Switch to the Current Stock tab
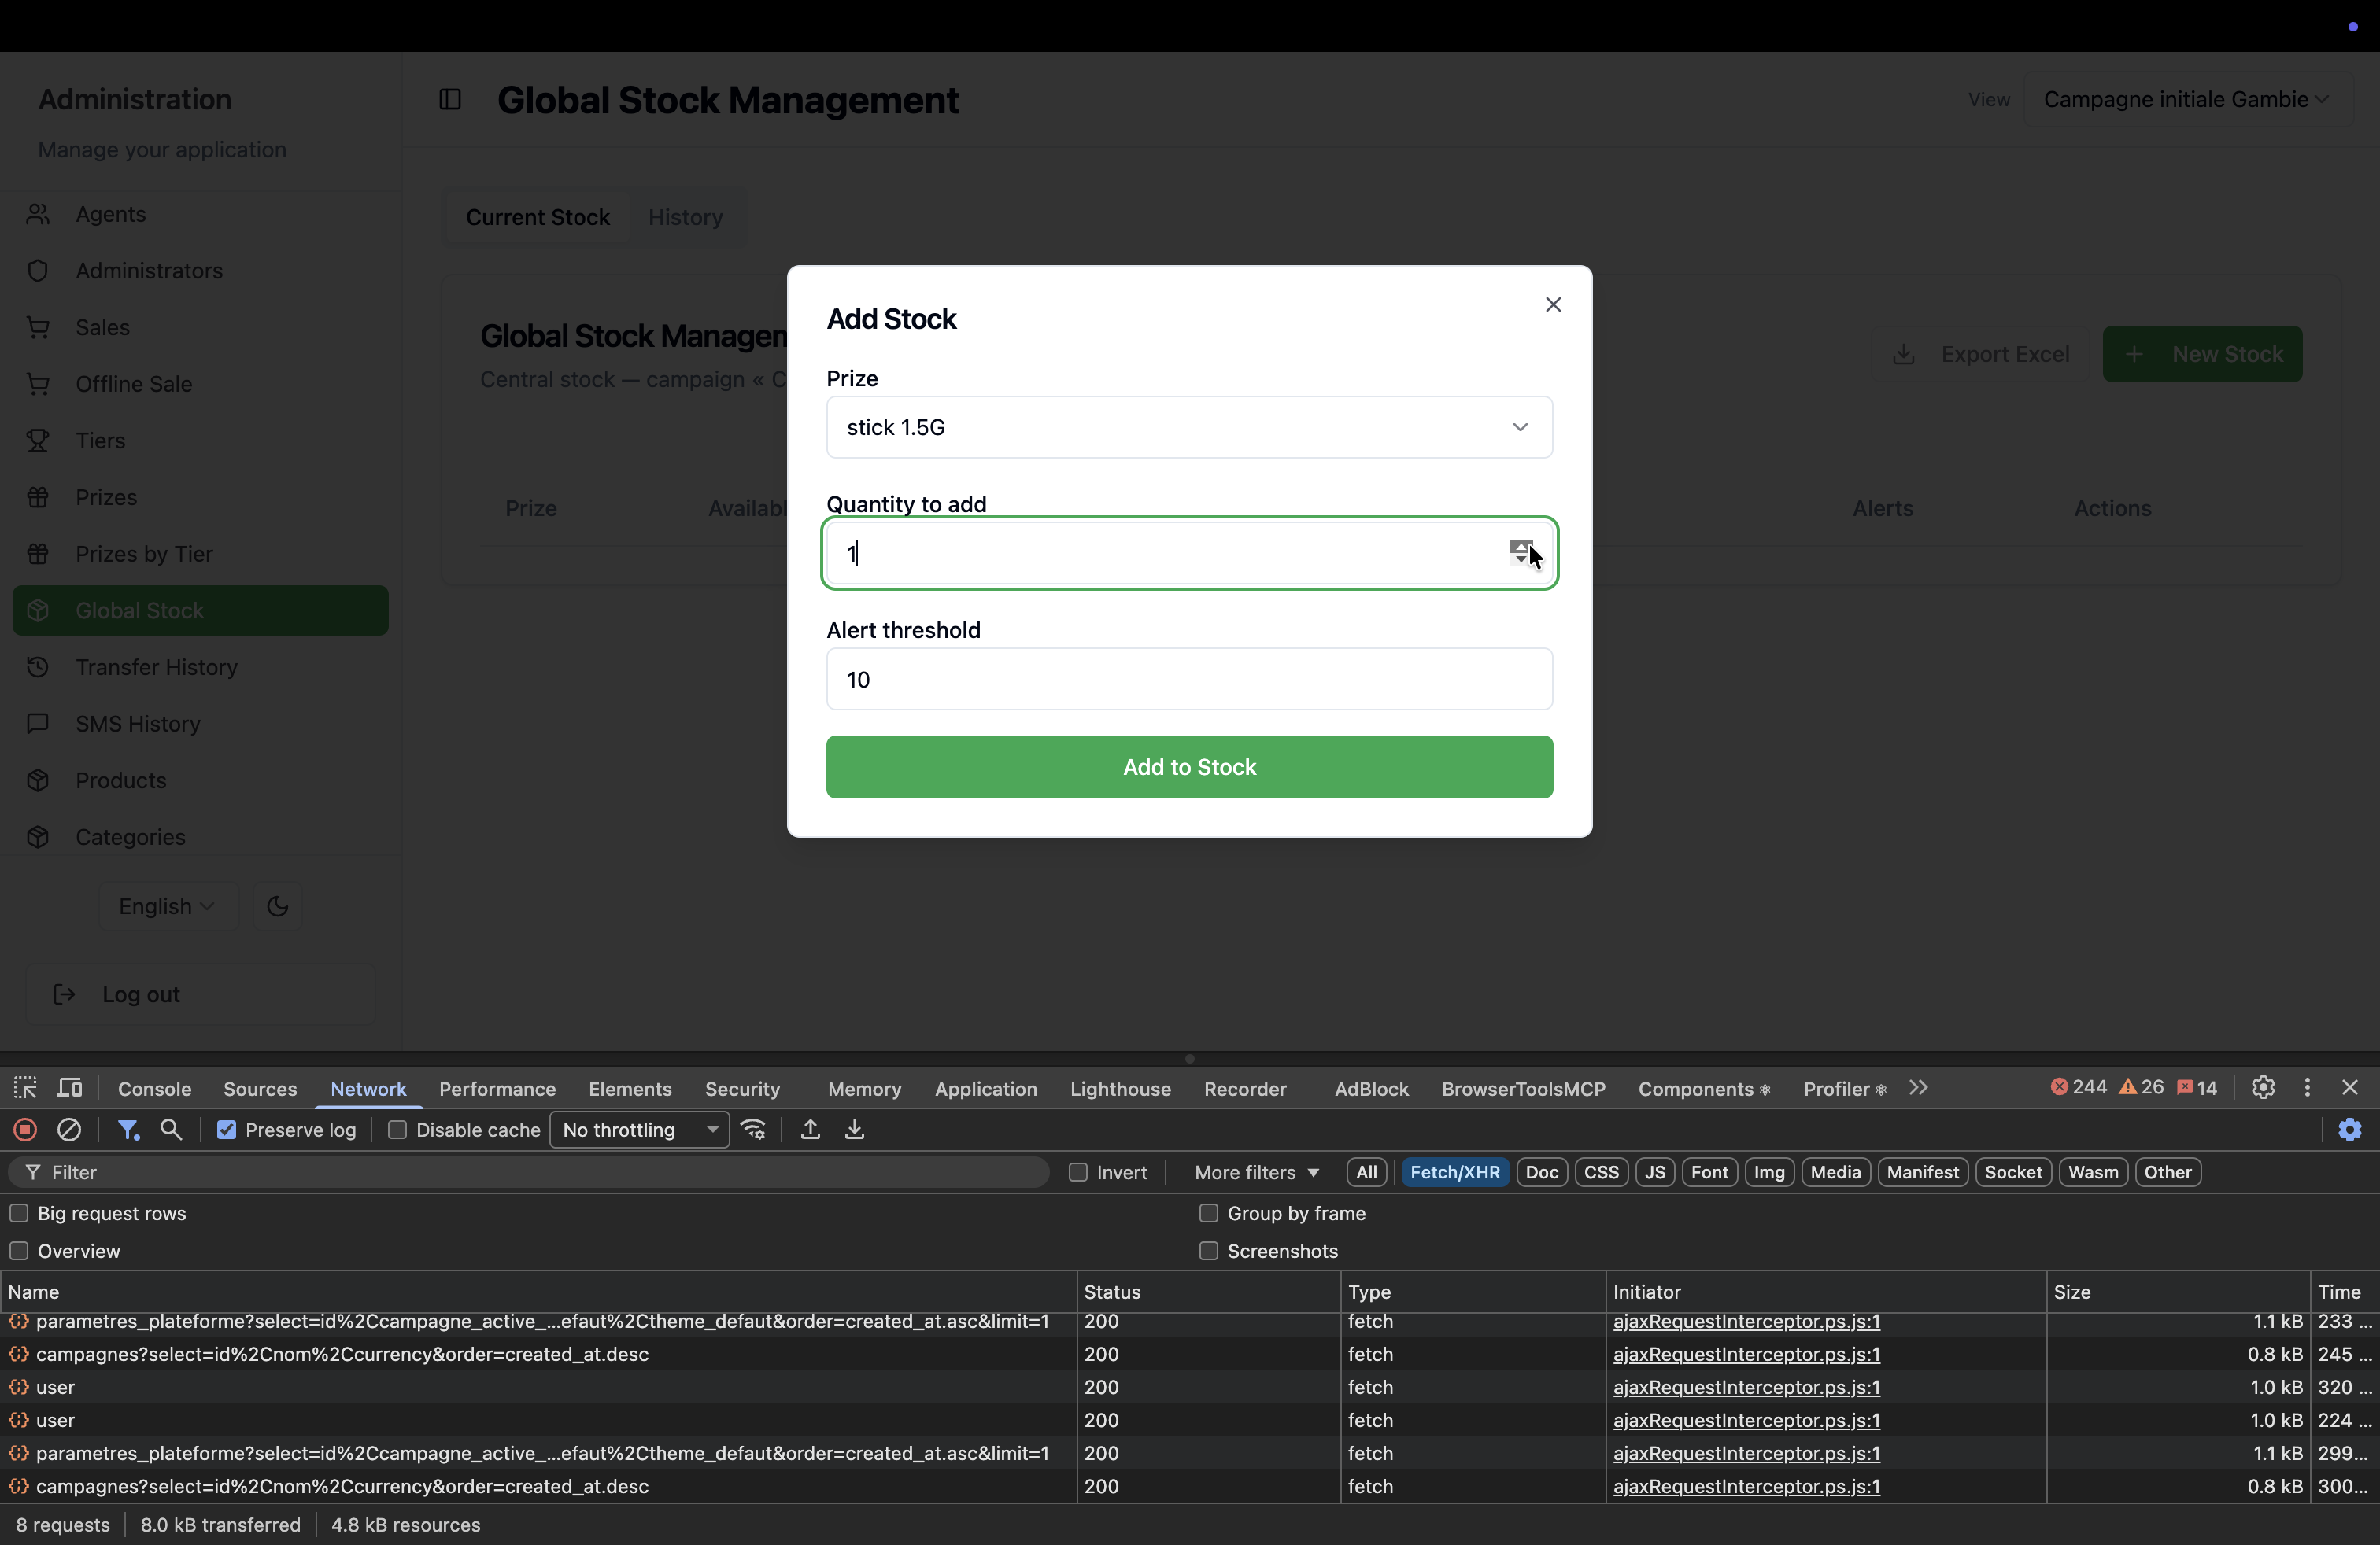This screenshot has width=2380, height=1545. point(537,217)
